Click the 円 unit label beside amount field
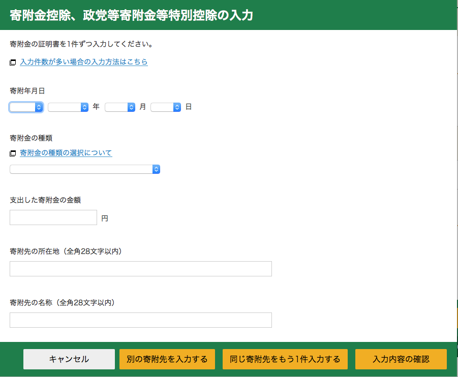The image size is (458, 377). tap(105, 218)
